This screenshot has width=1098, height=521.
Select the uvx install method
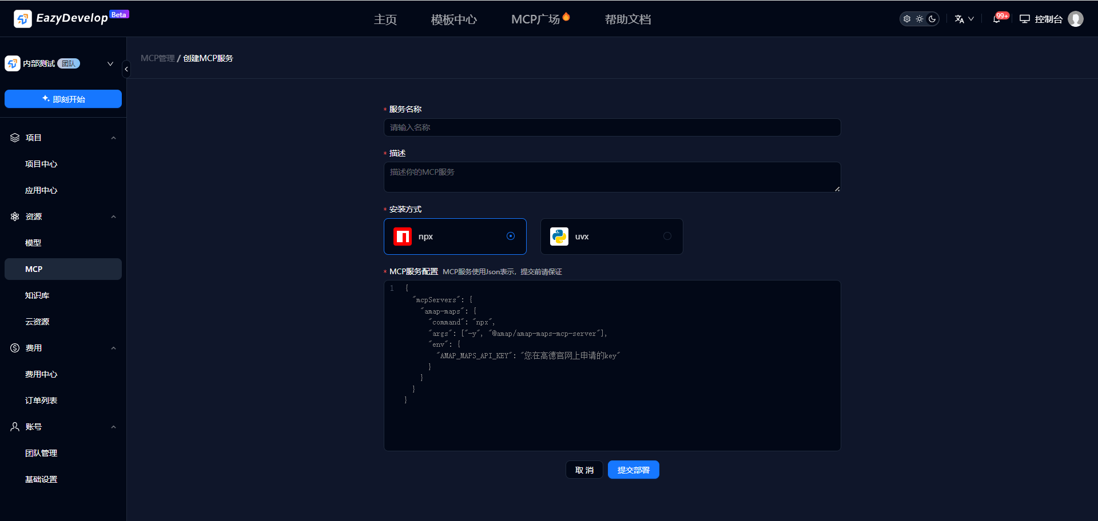pyautogui.click(x=611, y=237)
